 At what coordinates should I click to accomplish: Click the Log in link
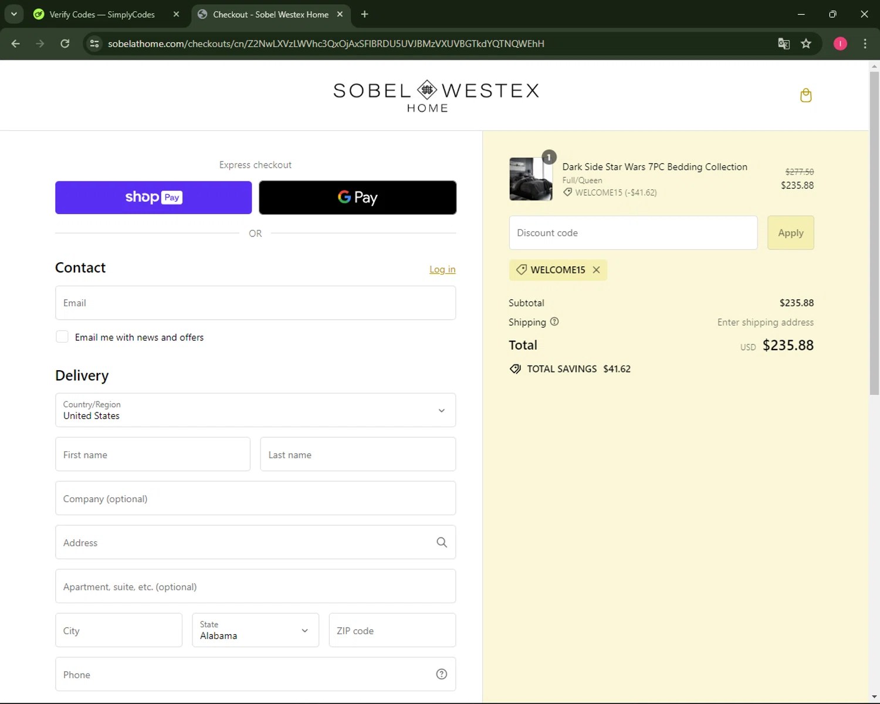(442, 269)
